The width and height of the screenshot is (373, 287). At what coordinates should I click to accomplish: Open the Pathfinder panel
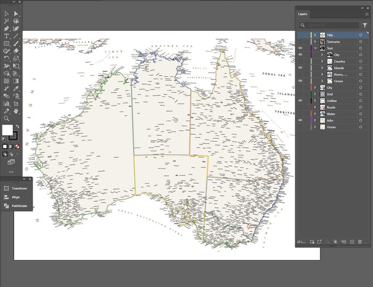pos(16,206)
